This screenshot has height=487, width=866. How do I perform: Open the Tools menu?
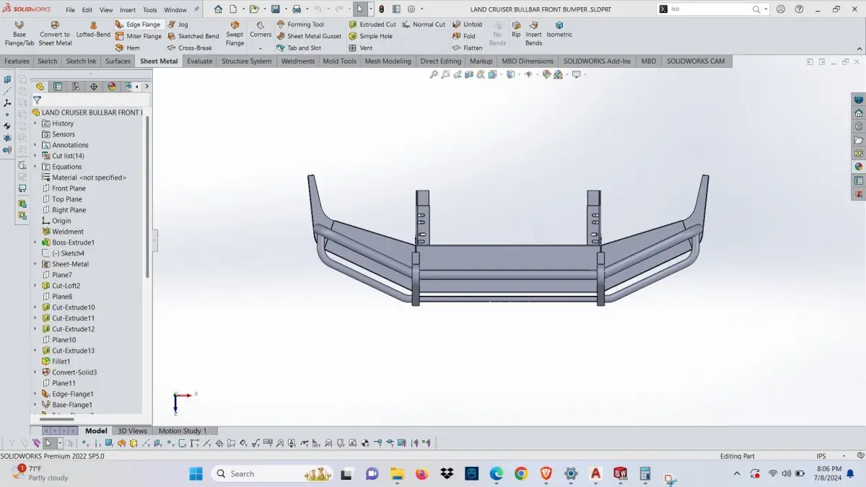[x=150, y=10]
